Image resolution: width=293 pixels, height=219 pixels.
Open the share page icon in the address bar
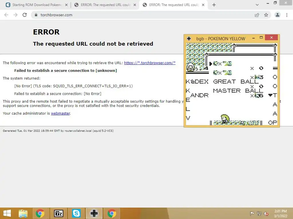257,15
